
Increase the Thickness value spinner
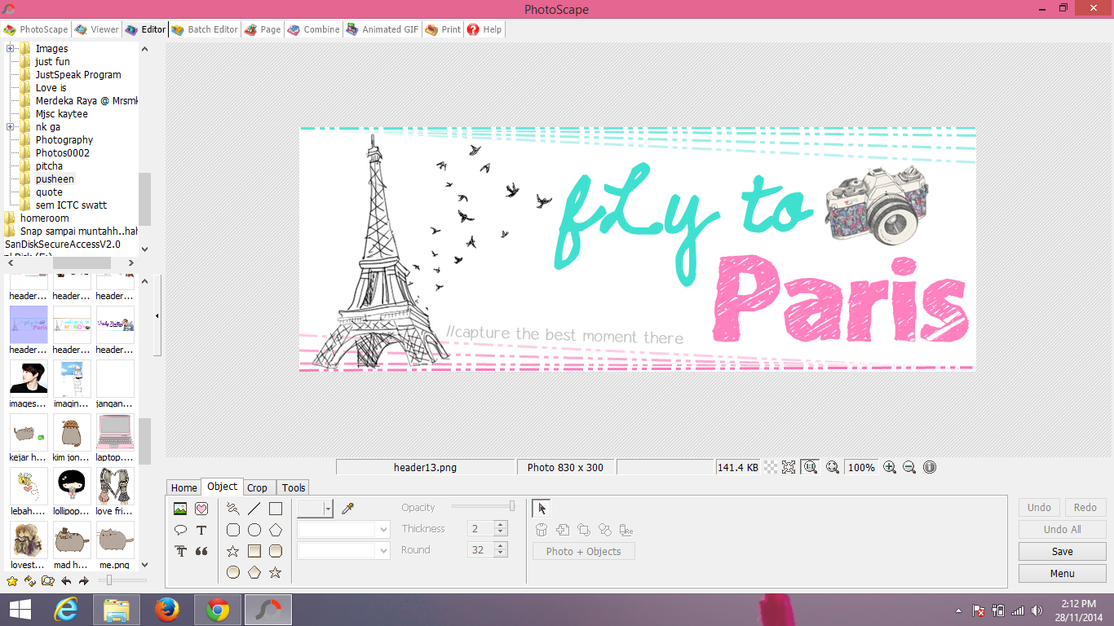click(x=501, y=525)
